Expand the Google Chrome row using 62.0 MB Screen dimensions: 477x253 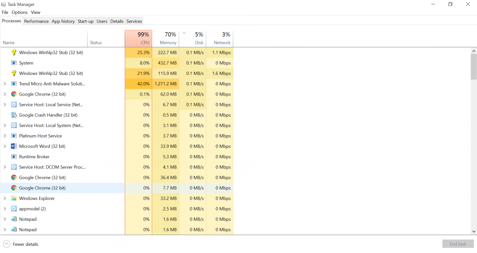tap(5, 94)
